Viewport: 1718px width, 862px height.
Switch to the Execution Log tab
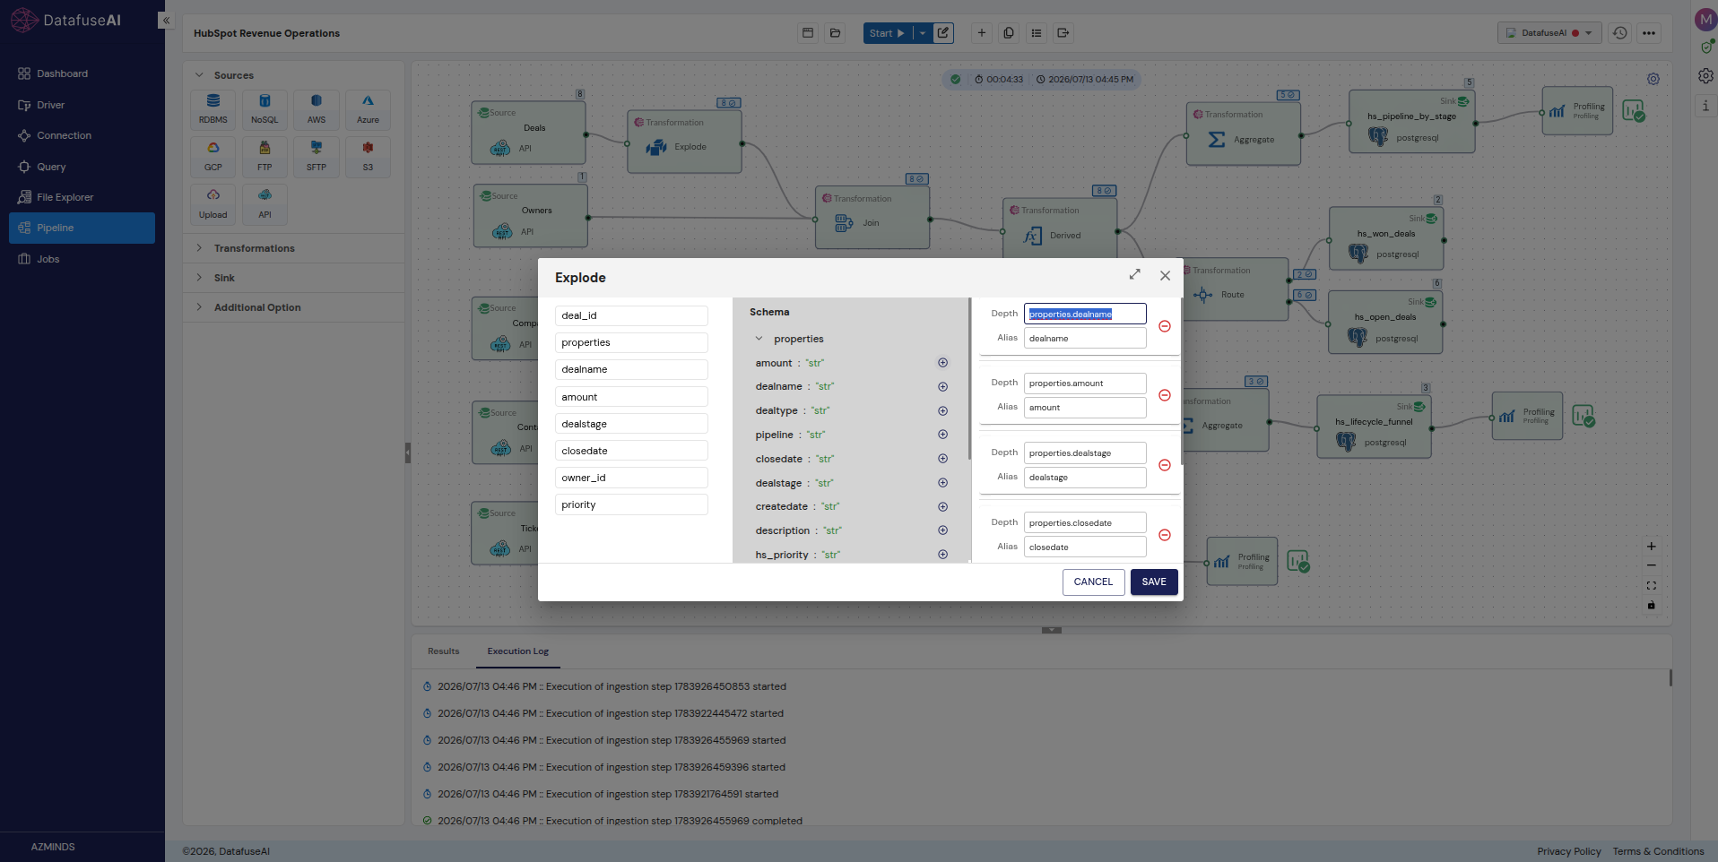[518, 651]
